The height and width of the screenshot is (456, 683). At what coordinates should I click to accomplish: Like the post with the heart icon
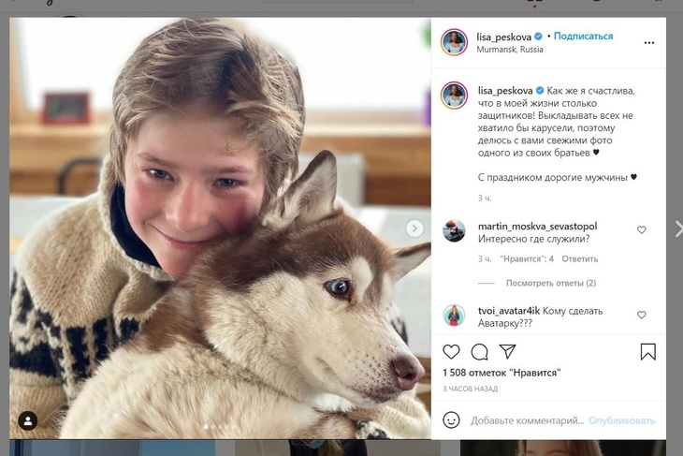(x=452, y=352)
